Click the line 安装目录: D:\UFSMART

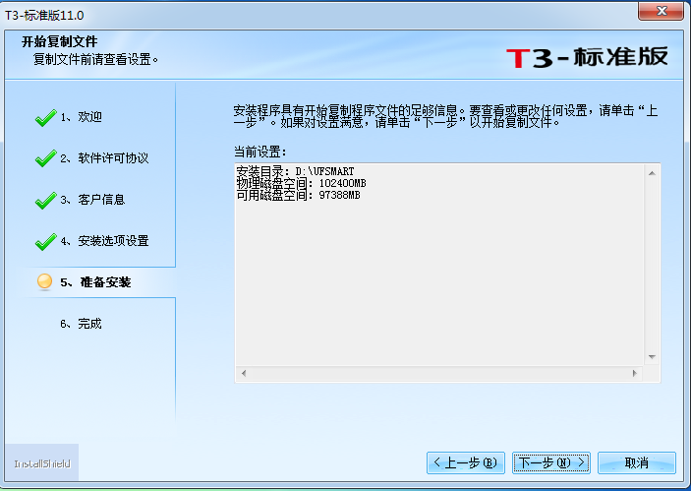coord(295,171)
